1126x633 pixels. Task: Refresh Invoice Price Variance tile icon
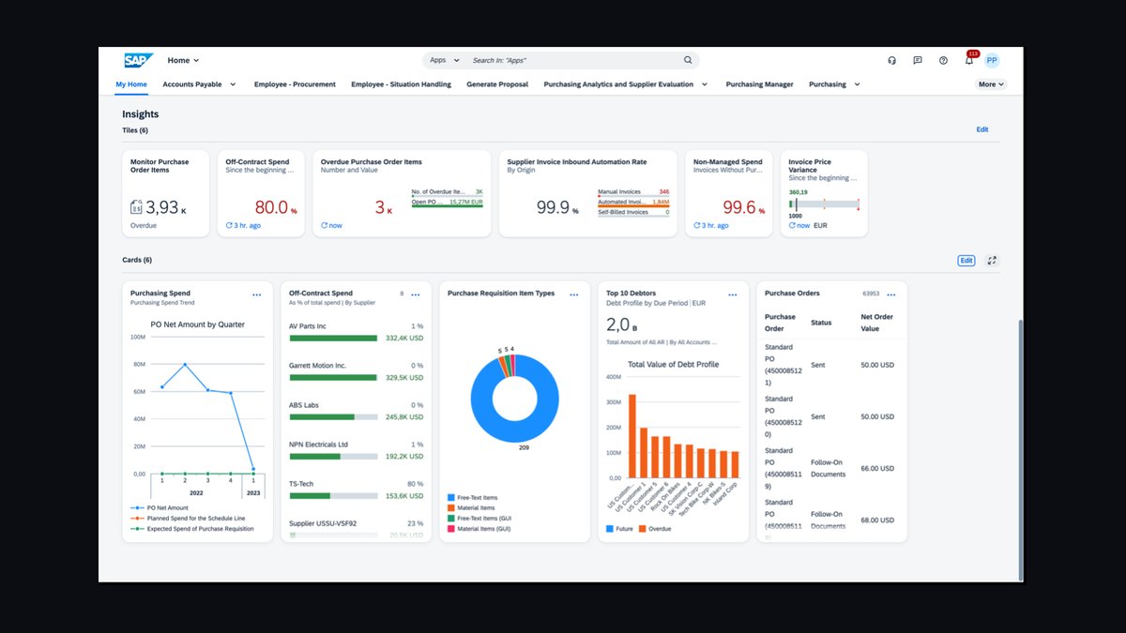[792, 226]
